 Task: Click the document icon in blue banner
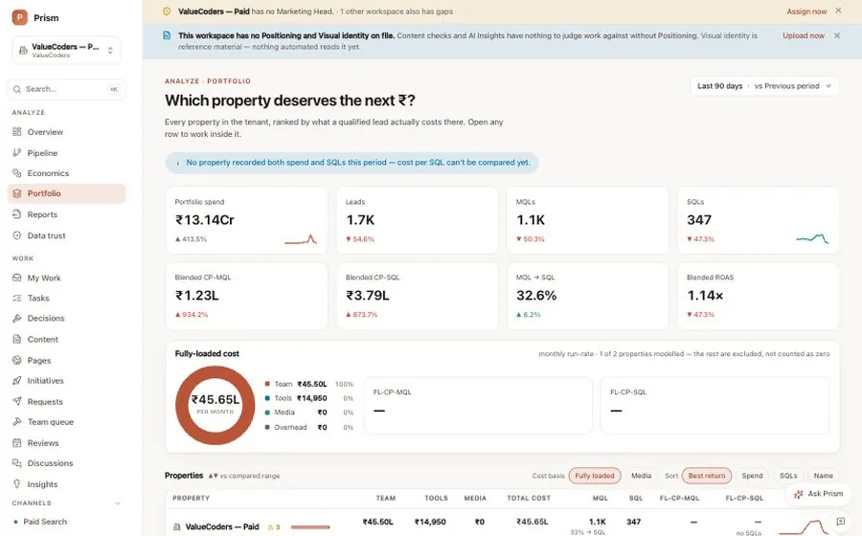[167, 35]
